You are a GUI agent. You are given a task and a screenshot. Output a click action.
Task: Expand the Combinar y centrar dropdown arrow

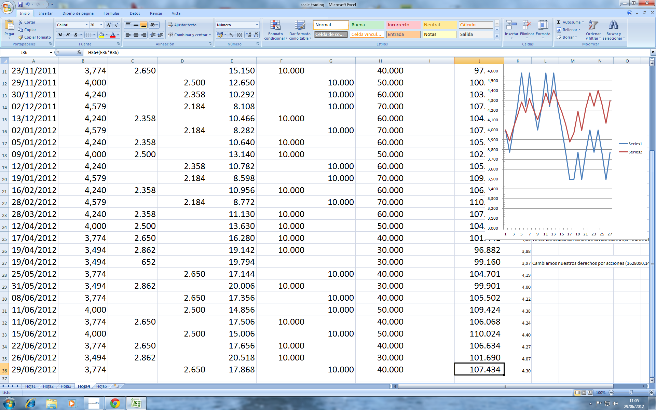click(x=210, y=35)
